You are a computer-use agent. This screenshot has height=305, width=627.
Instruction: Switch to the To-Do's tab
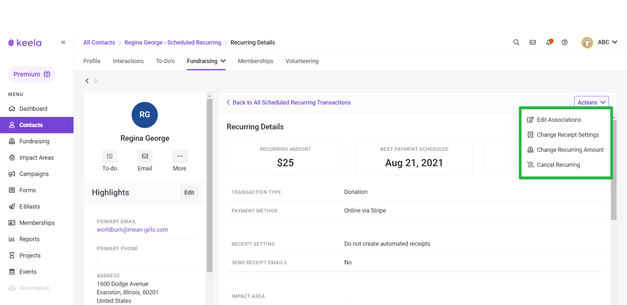[165, 61]
